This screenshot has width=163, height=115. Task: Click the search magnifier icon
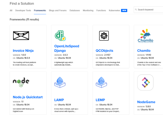(136, 10)
